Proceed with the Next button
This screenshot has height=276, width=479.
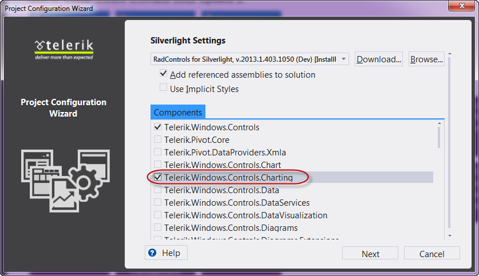coord(370,254)
